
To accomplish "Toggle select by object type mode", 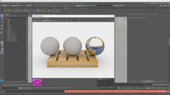I will [29, 6].
